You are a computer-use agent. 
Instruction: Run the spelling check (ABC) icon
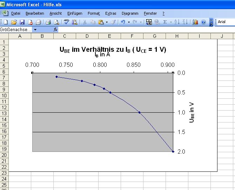[66, 22]
